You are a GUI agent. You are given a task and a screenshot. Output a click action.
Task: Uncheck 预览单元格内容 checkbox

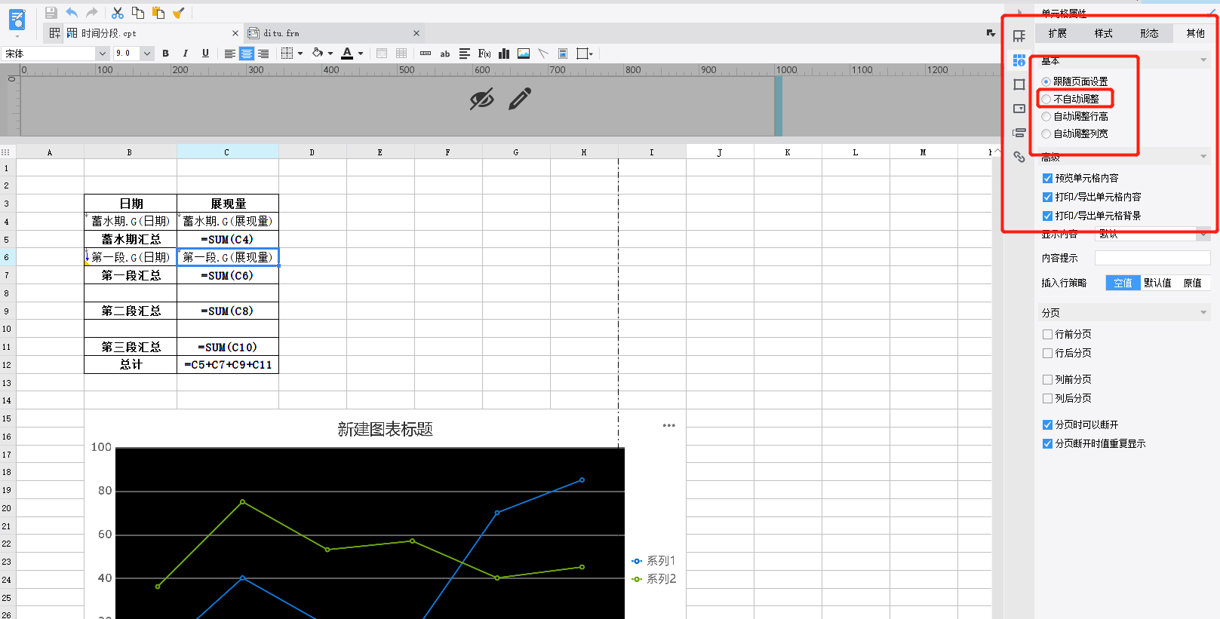click(1047, 178)
